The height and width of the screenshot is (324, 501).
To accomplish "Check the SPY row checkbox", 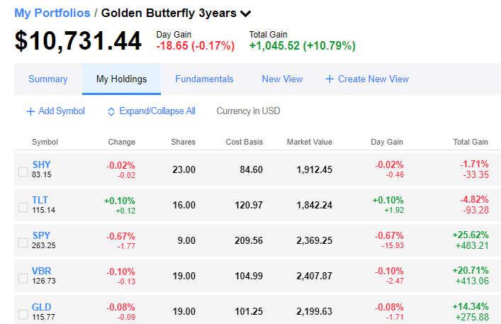I will pos(23,242).
